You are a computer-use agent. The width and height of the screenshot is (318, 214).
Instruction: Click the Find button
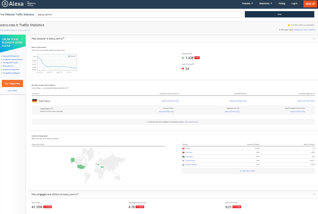tap(279, 14)
